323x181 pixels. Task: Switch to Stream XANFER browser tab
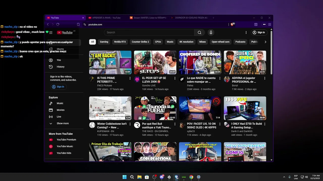point(148,18)
